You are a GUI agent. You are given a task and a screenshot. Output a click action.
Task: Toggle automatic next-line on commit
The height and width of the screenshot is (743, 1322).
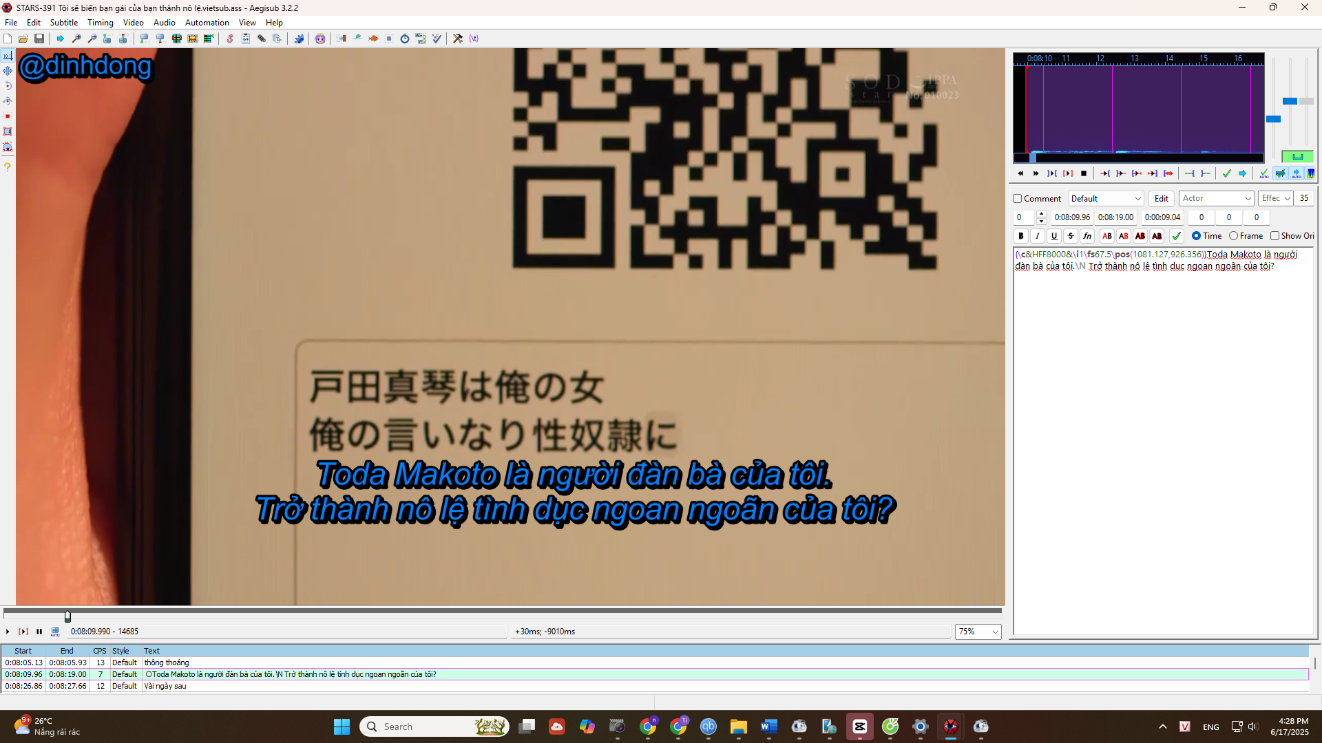[x=1280, y=173]
